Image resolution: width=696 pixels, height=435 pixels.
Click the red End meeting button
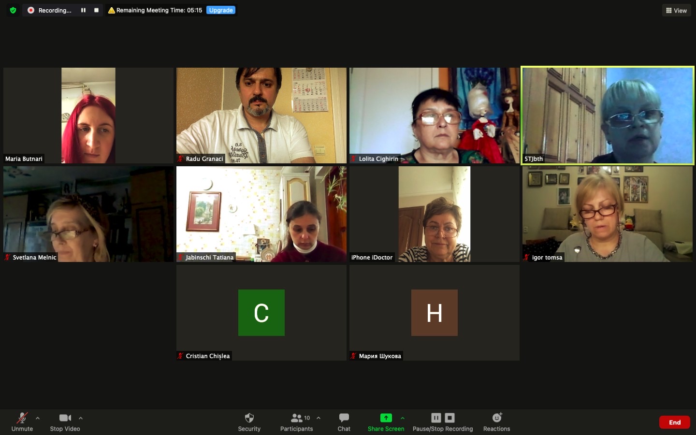674,422
